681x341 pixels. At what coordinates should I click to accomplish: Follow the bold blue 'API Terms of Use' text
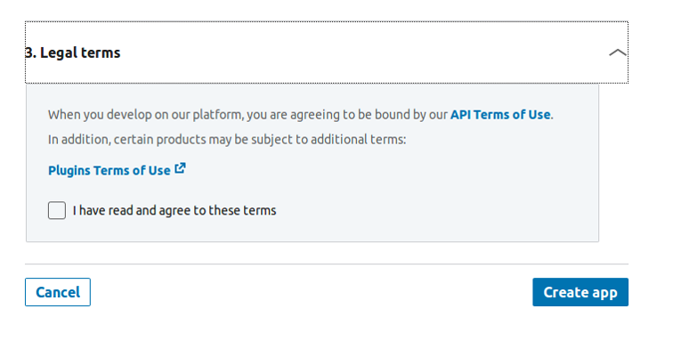(x=500, y=115)
